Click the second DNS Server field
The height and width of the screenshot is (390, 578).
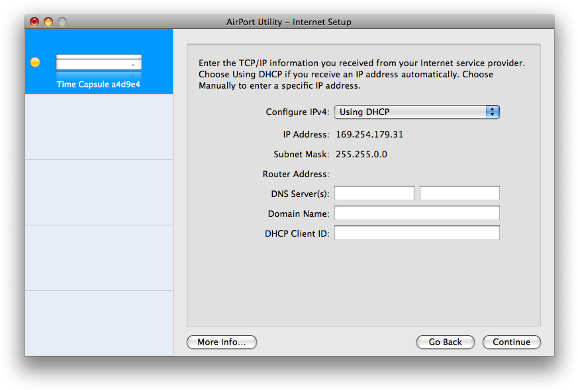(459, 192)
